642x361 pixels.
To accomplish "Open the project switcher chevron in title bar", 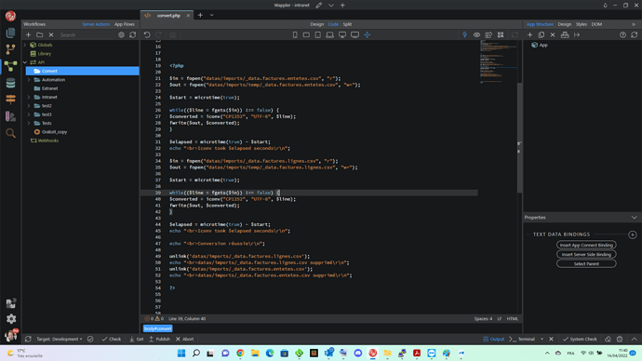I will [331, 6].
